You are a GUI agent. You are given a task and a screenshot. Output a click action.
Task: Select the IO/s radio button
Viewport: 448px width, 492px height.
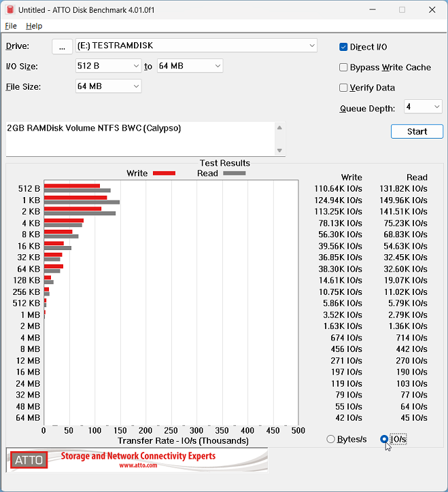(384, 439)
